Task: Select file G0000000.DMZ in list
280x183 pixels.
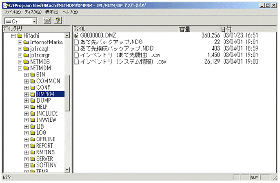Action: [x=98, y=35]
